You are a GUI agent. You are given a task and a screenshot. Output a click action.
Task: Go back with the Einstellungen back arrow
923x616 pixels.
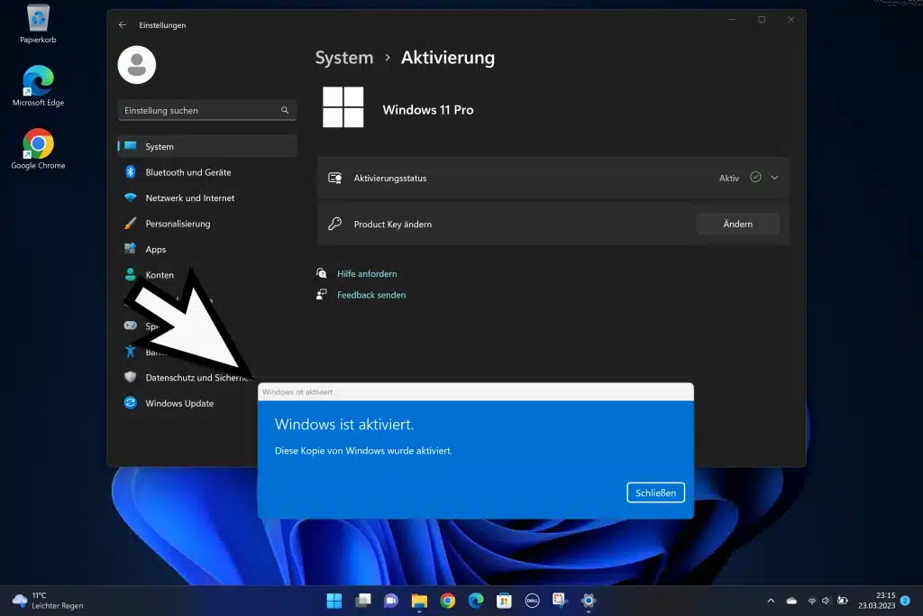(123, 24)
